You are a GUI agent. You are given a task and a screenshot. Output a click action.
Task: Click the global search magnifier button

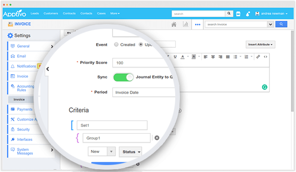tap(229, 13)
